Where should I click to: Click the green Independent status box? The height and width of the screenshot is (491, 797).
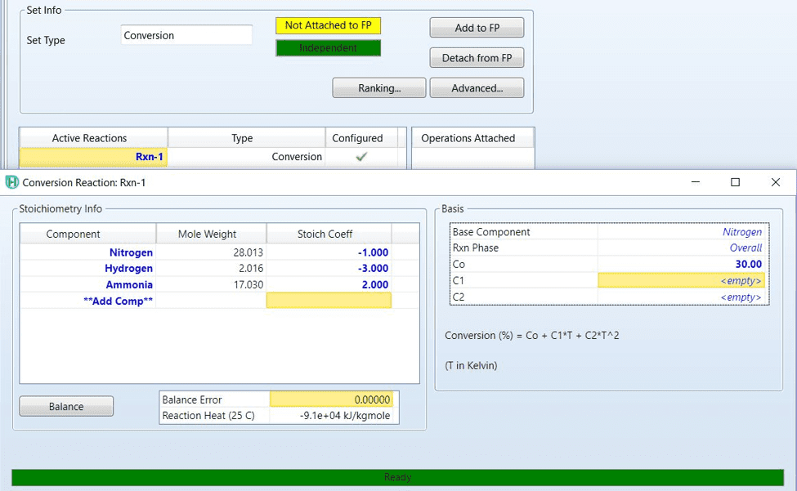328,47
